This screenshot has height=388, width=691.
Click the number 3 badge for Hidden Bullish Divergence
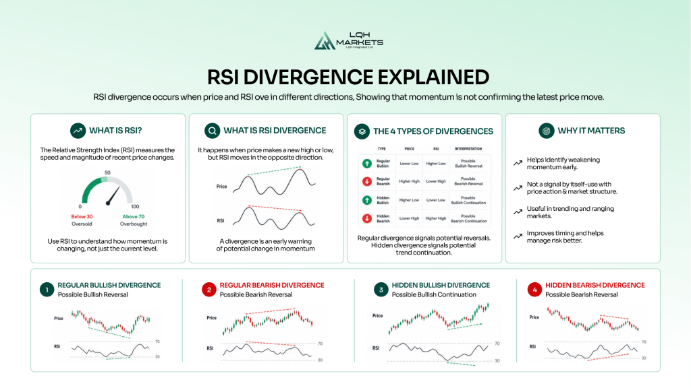coord(381,290)
